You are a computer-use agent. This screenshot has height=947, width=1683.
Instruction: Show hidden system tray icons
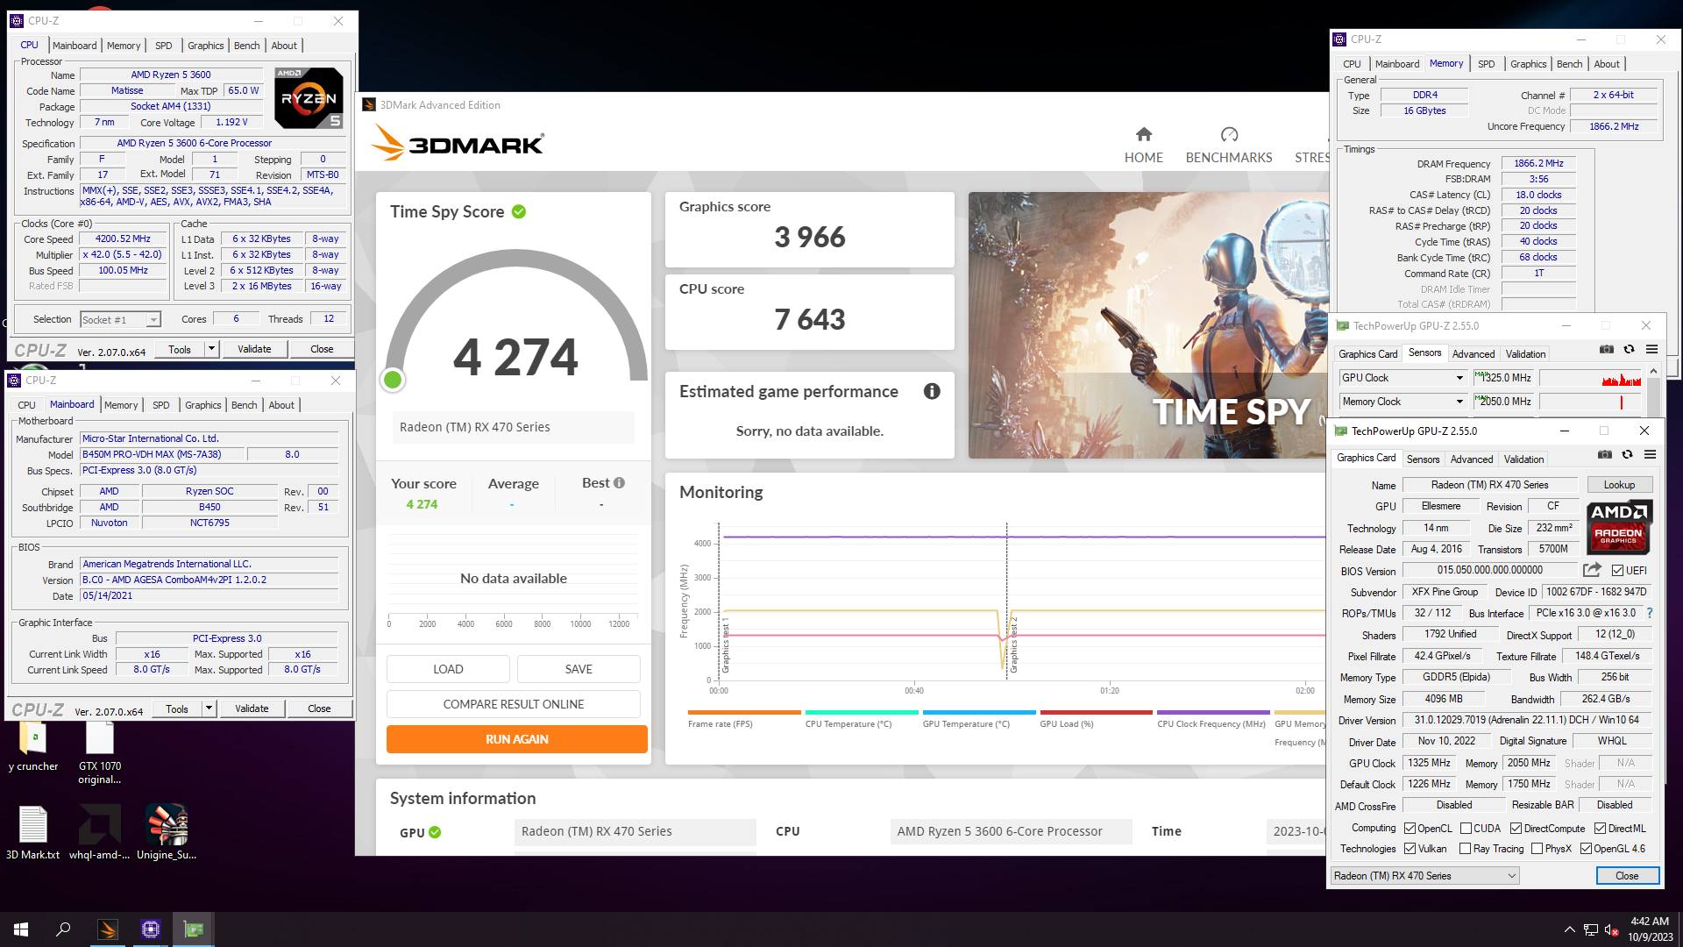[1569, 929]
